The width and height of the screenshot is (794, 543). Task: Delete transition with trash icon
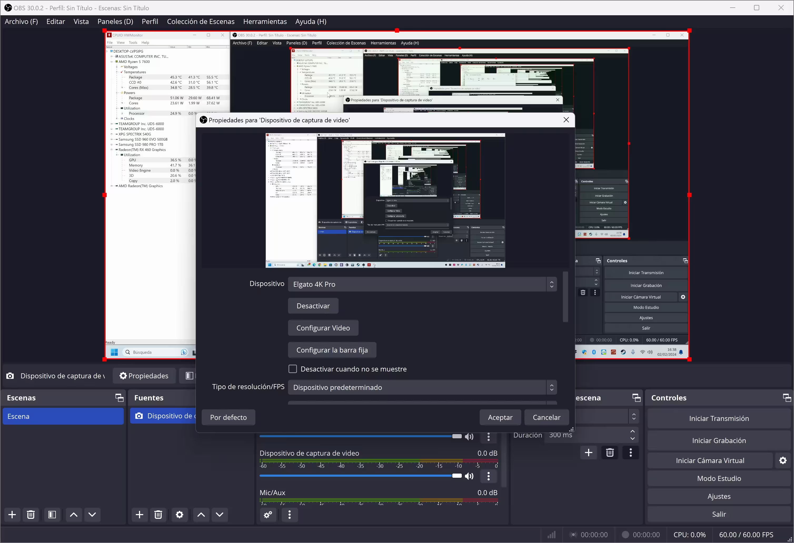610,453
